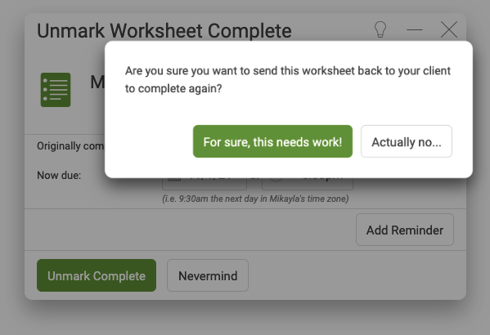Click the confirmation question text
This screenshot has height=335, width=490.
[x=287, y=79]
